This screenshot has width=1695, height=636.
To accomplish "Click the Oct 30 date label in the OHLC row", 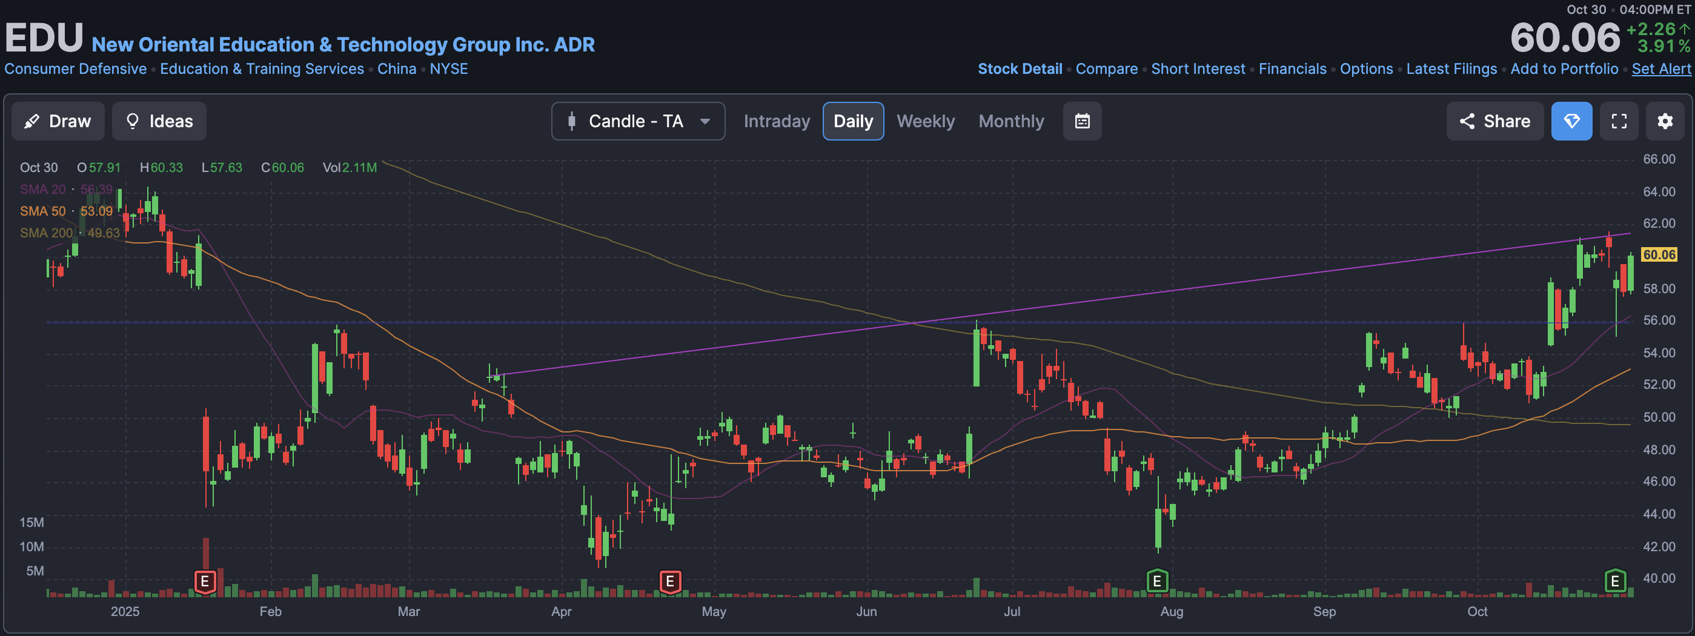I will (x=39, y=168).
